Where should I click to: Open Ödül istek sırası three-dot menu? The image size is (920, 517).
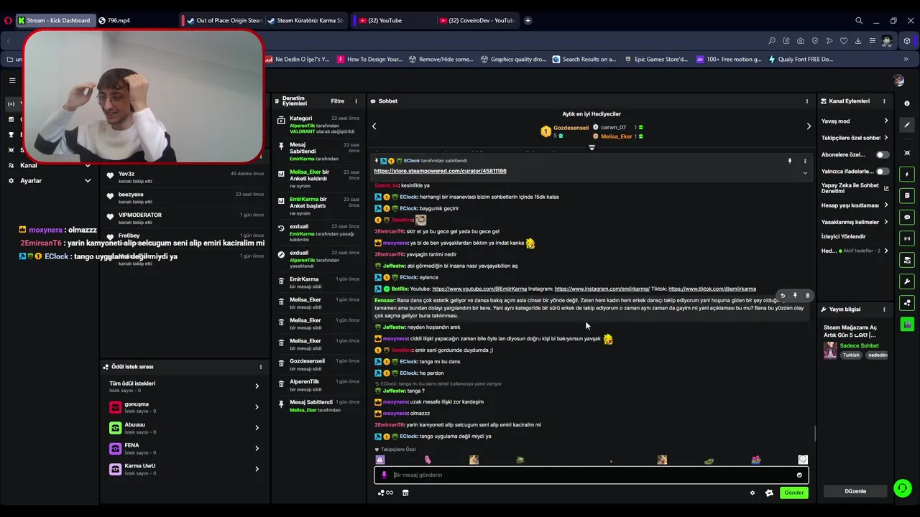261,367
